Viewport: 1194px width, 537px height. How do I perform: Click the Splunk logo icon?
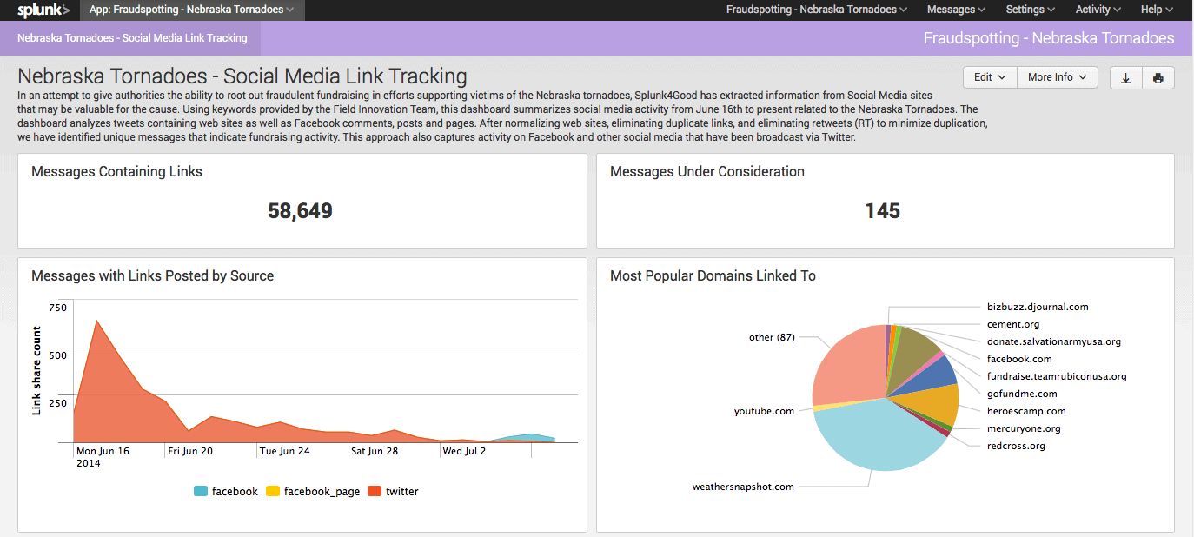point(43,10)
